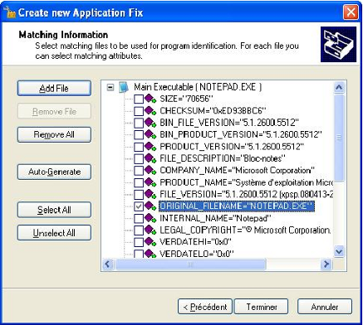This screenshot has width=363, height=325.
Task: Tick the VERDATEHI checkbox
Action: 139,242
